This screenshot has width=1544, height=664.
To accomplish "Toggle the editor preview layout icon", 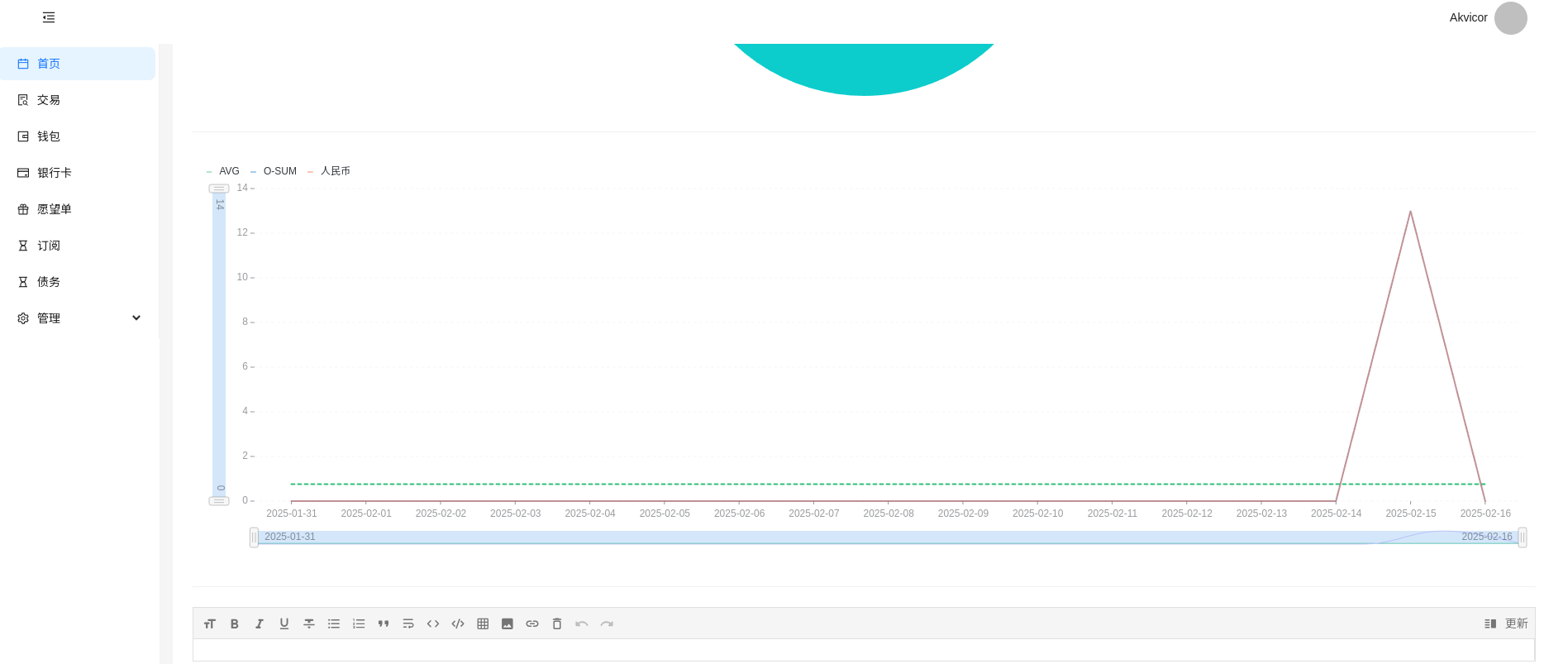I will pyautogui.click(x=1490, y=623).
